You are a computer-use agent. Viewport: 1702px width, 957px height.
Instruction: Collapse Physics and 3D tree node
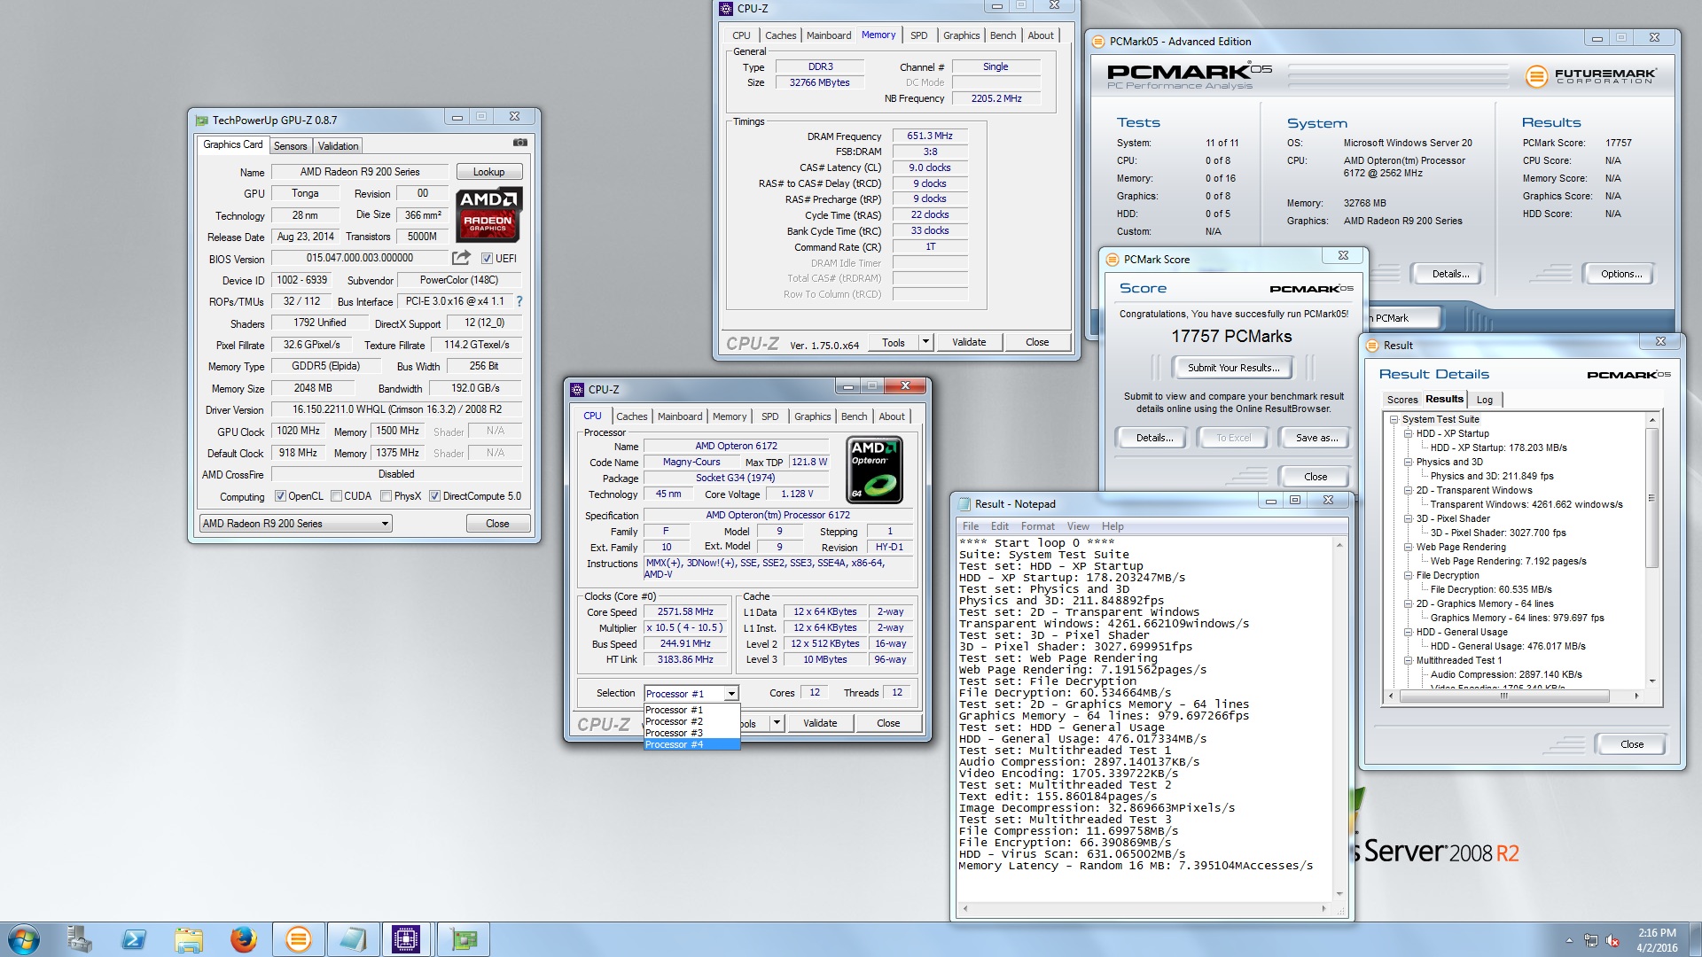[1408, 462]
